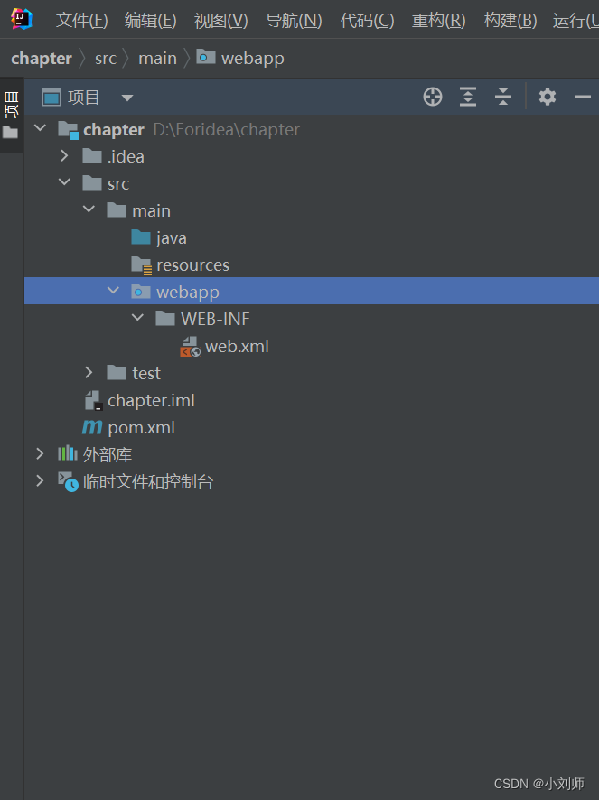Select pom.xml in the project tree

tap(141, 426)
